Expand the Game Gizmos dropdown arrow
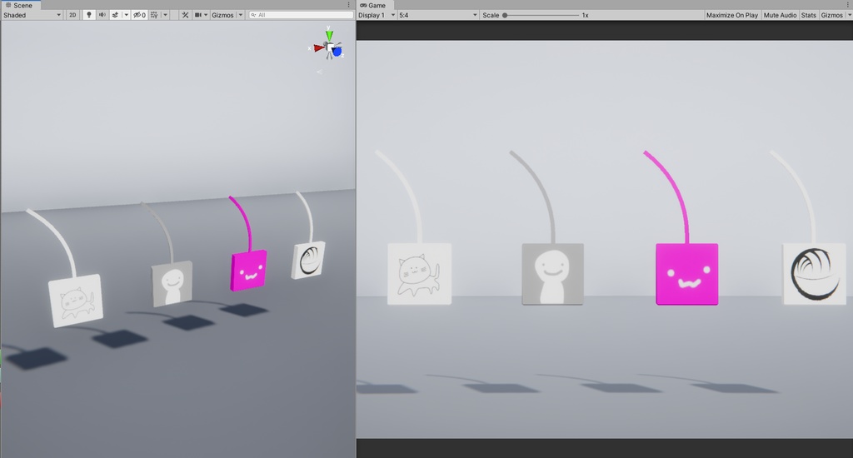The image size is (853, 458). pyautogui.click(x=849, y=15)
